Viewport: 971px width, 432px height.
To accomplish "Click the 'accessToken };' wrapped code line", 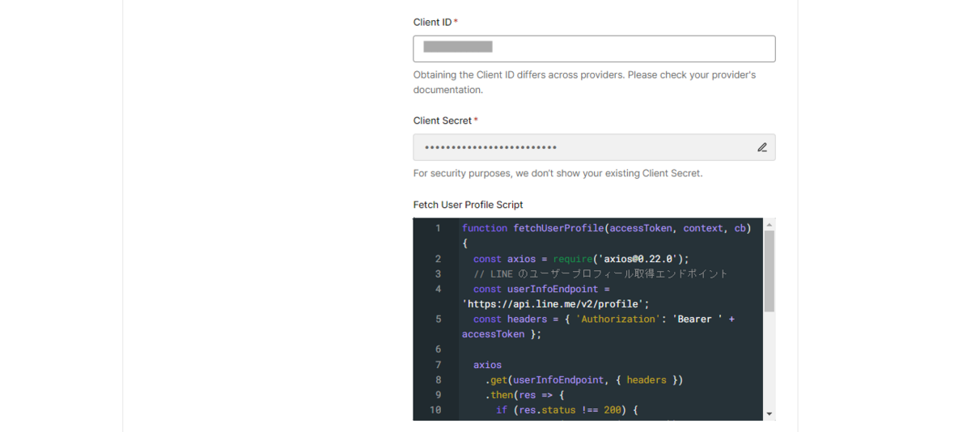I will pos(502,334).
